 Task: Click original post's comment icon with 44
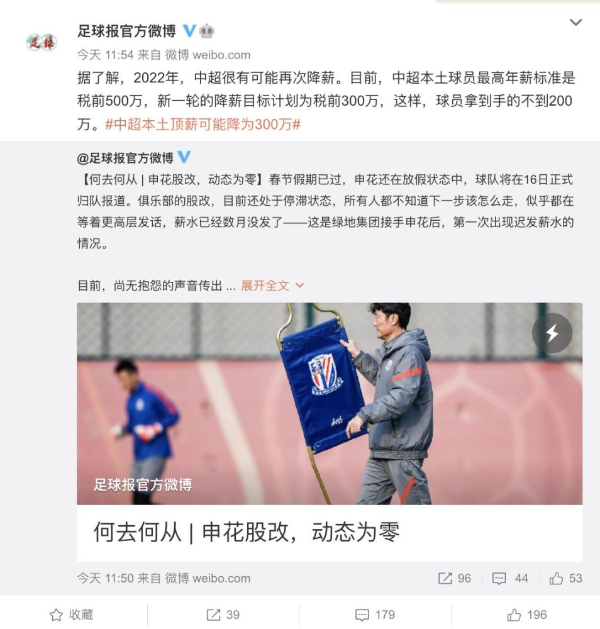(x=510, y=578)
